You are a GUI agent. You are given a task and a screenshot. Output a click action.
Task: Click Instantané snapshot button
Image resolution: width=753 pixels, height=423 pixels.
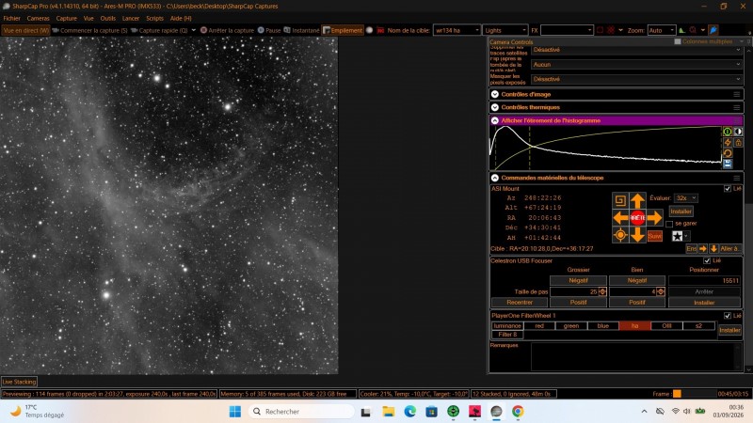point(301,30)
